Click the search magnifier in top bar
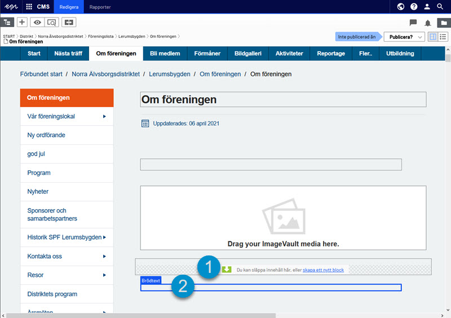 441,7
